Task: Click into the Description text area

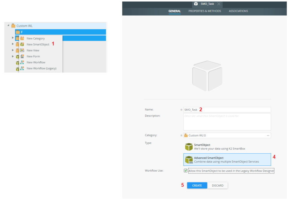Action: [x=227, y=122]
